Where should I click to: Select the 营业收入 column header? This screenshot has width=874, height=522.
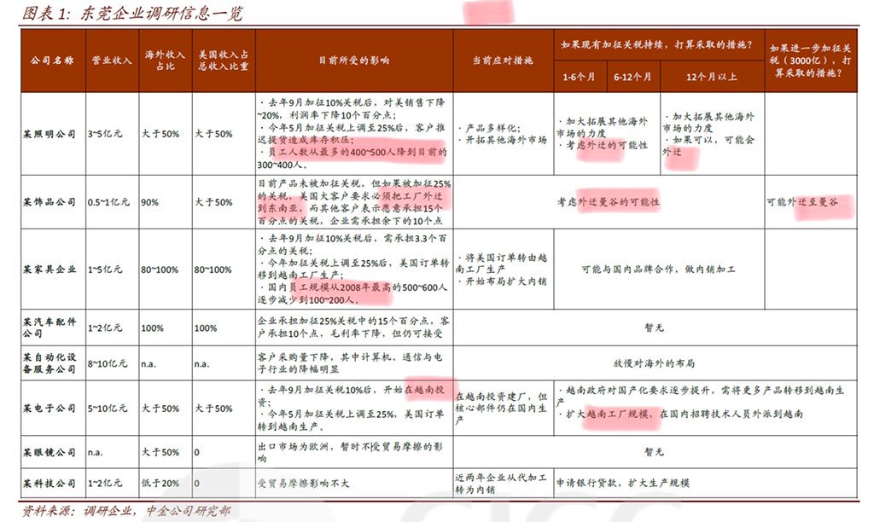[111, 58]
